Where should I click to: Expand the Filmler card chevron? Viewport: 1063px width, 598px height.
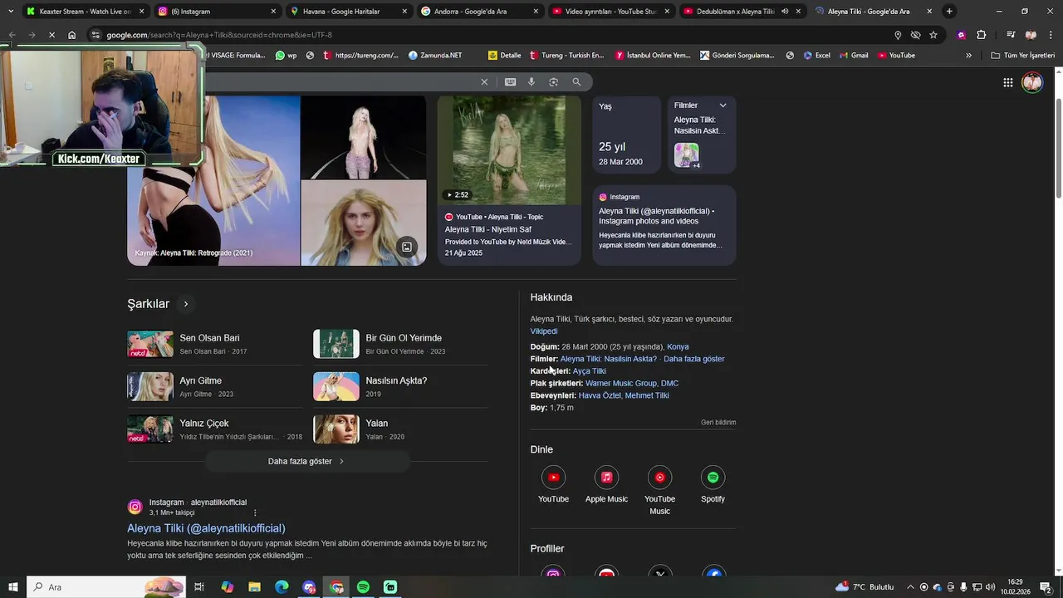(x=723, y=105)
